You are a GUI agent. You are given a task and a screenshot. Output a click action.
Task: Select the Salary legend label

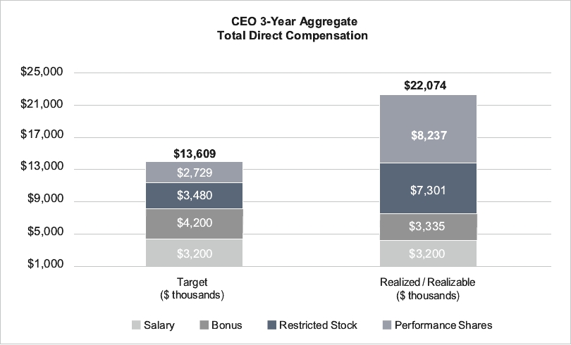pos(159,325)
